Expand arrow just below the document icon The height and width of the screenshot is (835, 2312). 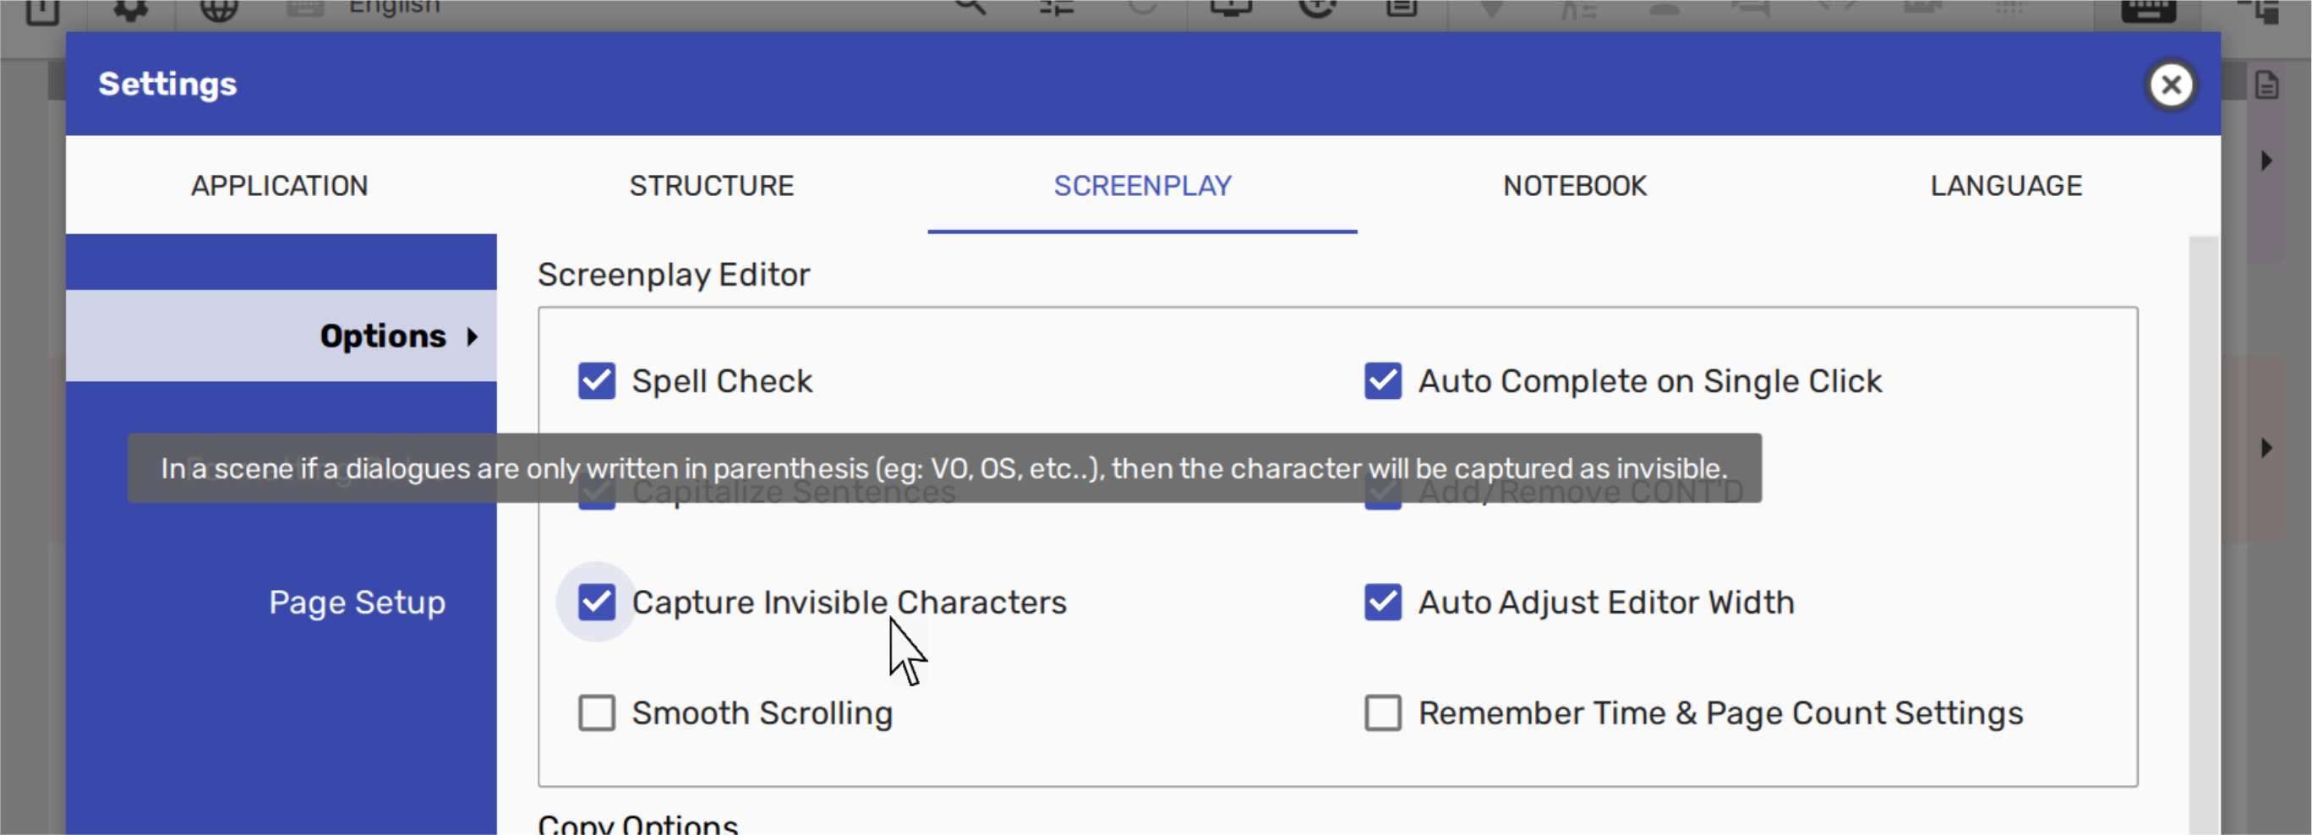coord(2266,161)
